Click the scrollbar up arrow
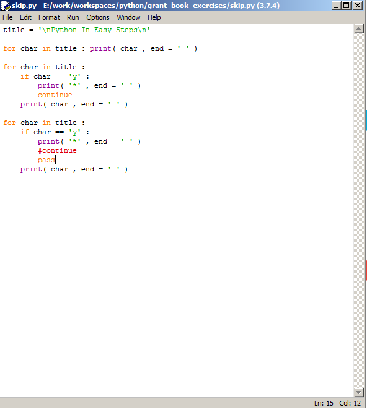Screen dimensions: 367x408 click(x=359, y=28)
